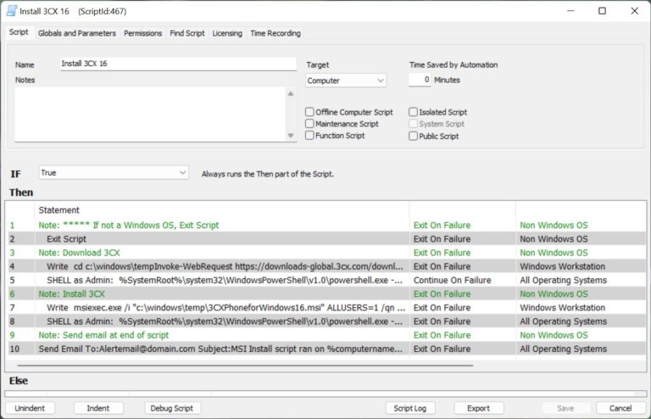
Task: Check the Function Script option
Action: 310,136
